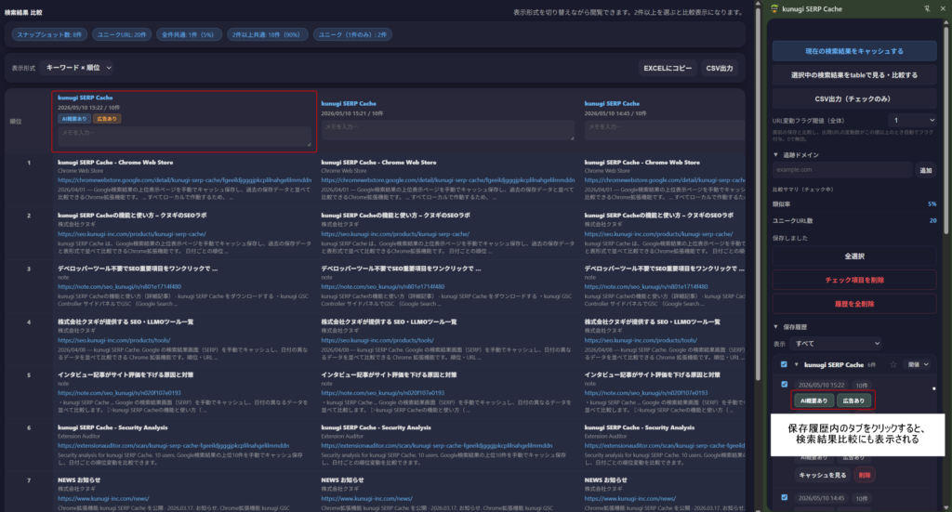Close the kunugi SERP Cache side panel

pyautogui.click(x=945, y=9)
